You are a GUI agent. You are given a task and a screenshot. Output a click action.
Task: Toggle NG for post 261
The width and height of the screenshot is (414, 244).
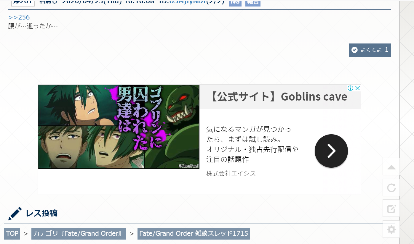235,2
